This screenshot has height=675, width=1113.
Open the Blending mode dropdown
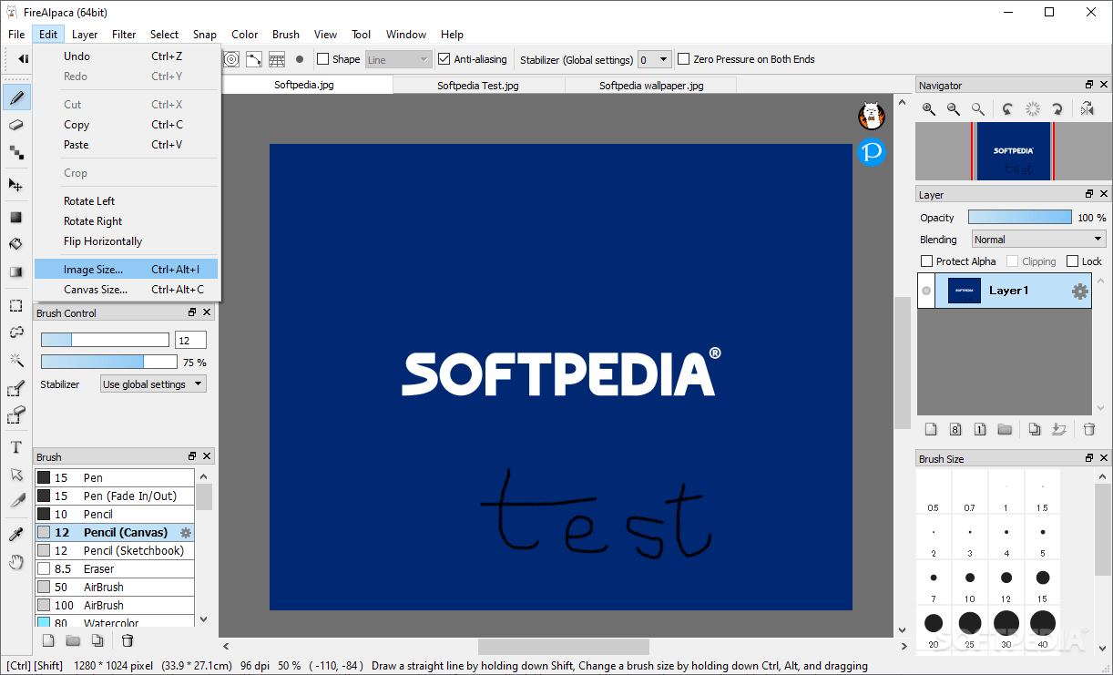point(1037,239)
